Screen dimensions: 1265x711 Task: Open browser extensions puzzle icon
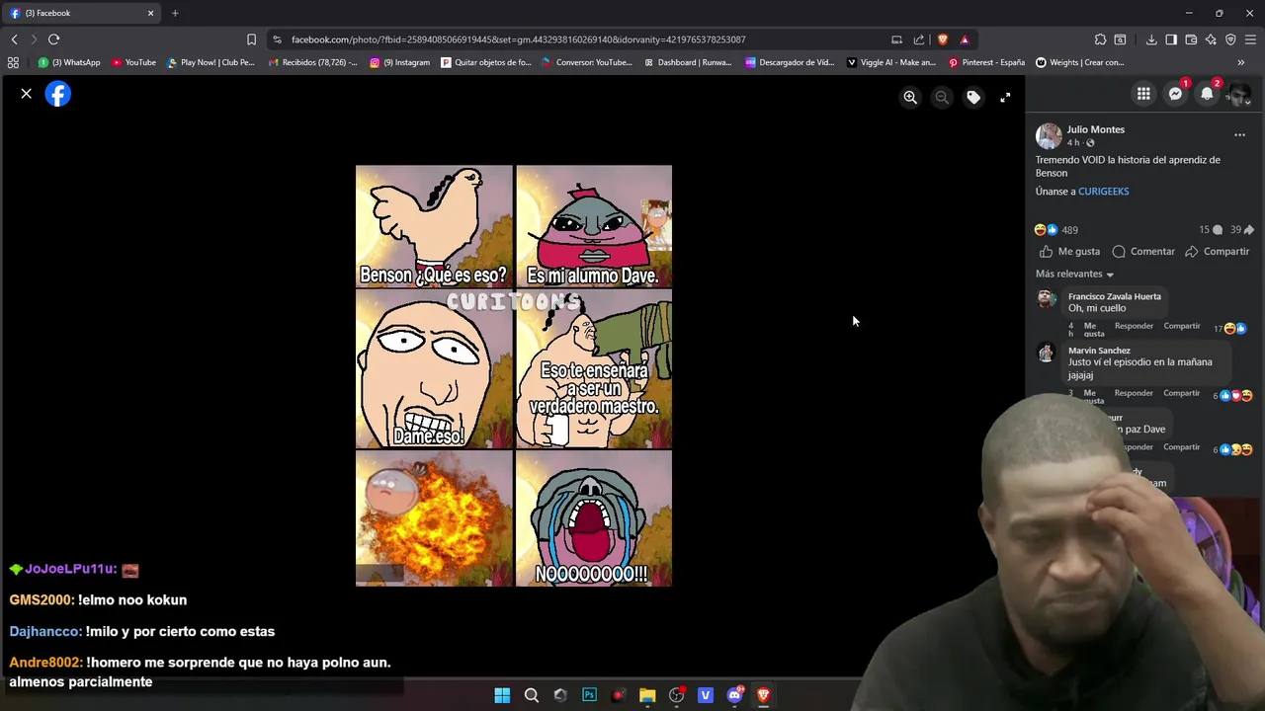coord(1100,39)
